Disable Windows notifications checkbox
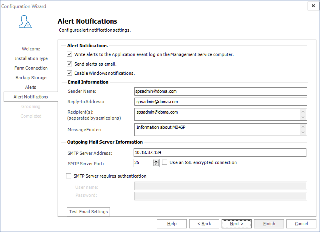Screen dimensions: 320x232 click(x=69, y=73)
